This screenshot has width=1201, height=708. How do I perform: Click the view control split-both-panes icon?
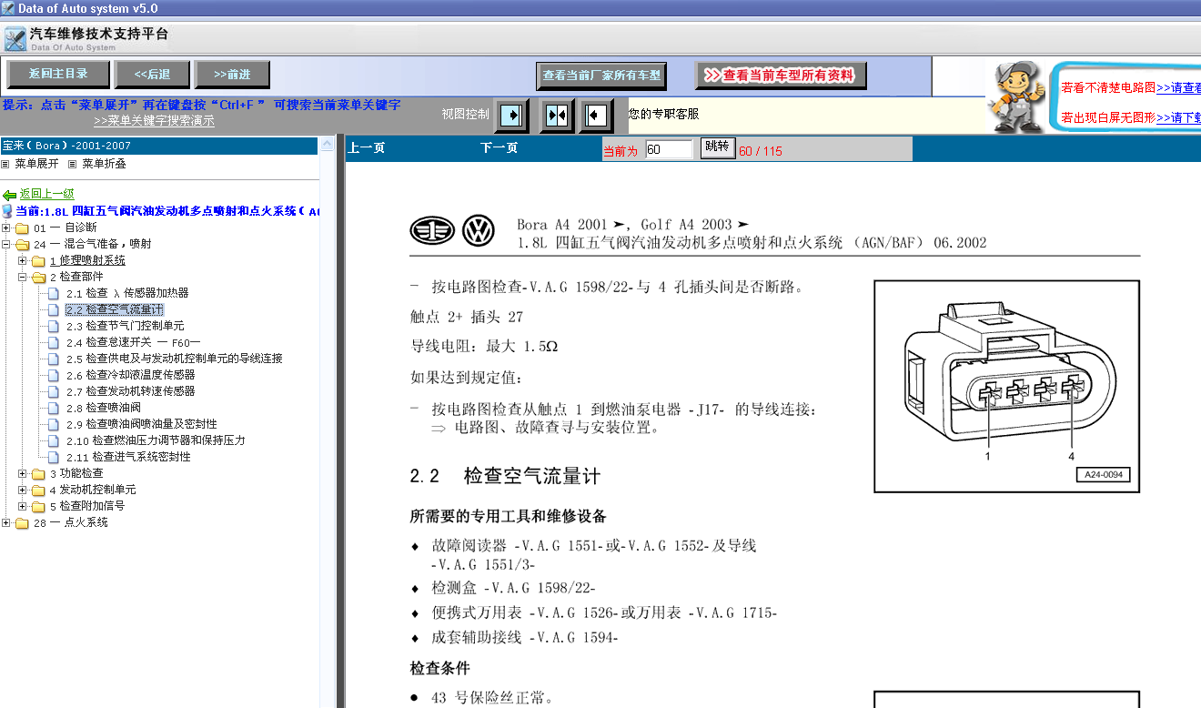click(x=556, y=116)
